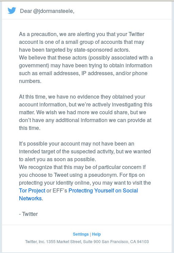Viewport: 174px width, 253px height.
Task: Open Protecting Yourself on Social link
Action: [103, 190]
